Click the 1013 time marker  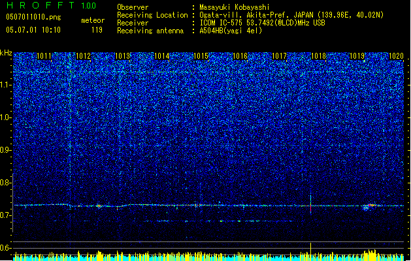[x=122, y=56]
